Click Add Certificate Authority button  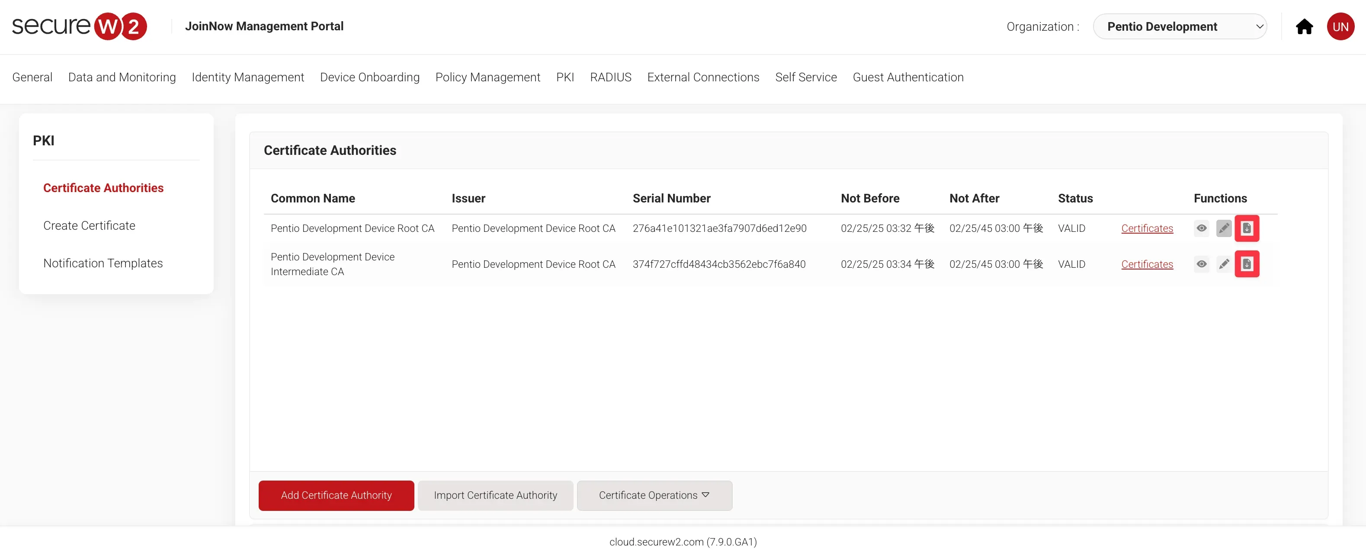[x=336, y=495]
